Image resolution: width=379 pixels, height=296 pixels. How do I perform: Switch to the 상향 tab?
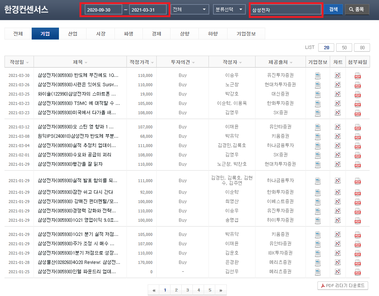coord(185,34)
